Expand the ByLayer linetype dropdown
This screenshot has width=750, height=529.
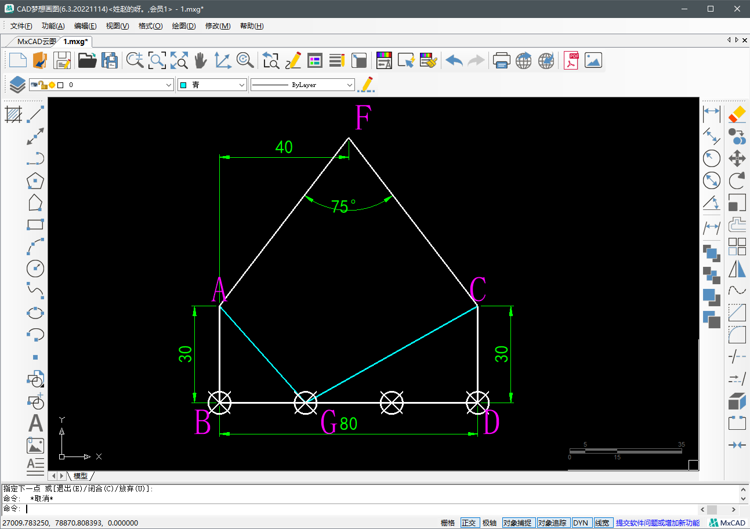pos(350,85)
